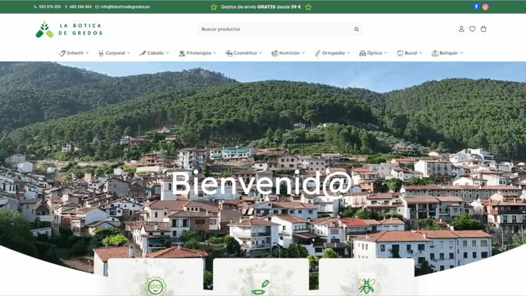Click the Óptica glasses icon
Image resolution: width=526 pixels, height=296 pixels.
point(363,53)
